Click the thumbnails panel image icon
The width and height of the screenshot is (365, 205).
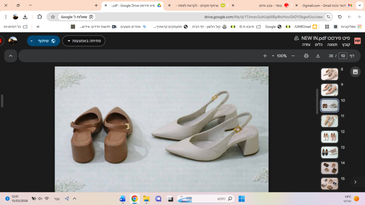click(355, 72)
